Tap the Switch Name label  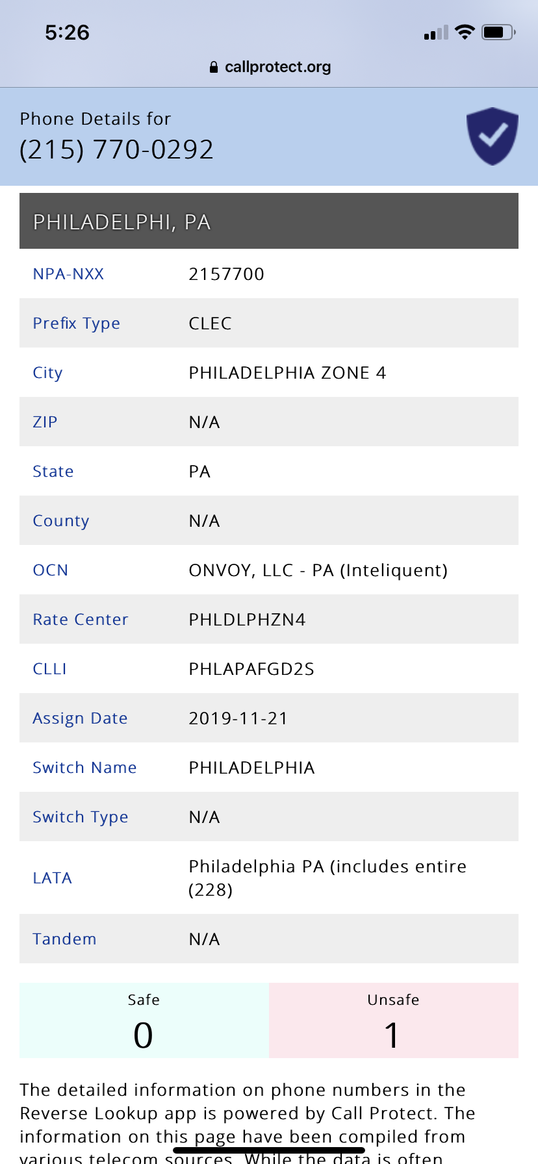click(84, 768)
